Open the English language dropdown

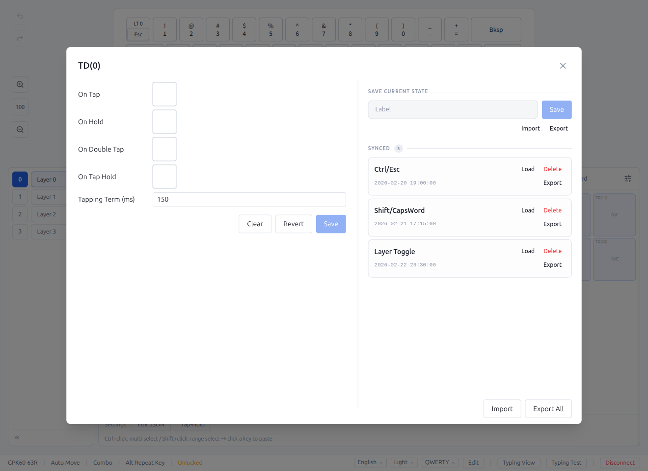coord(371,463)
